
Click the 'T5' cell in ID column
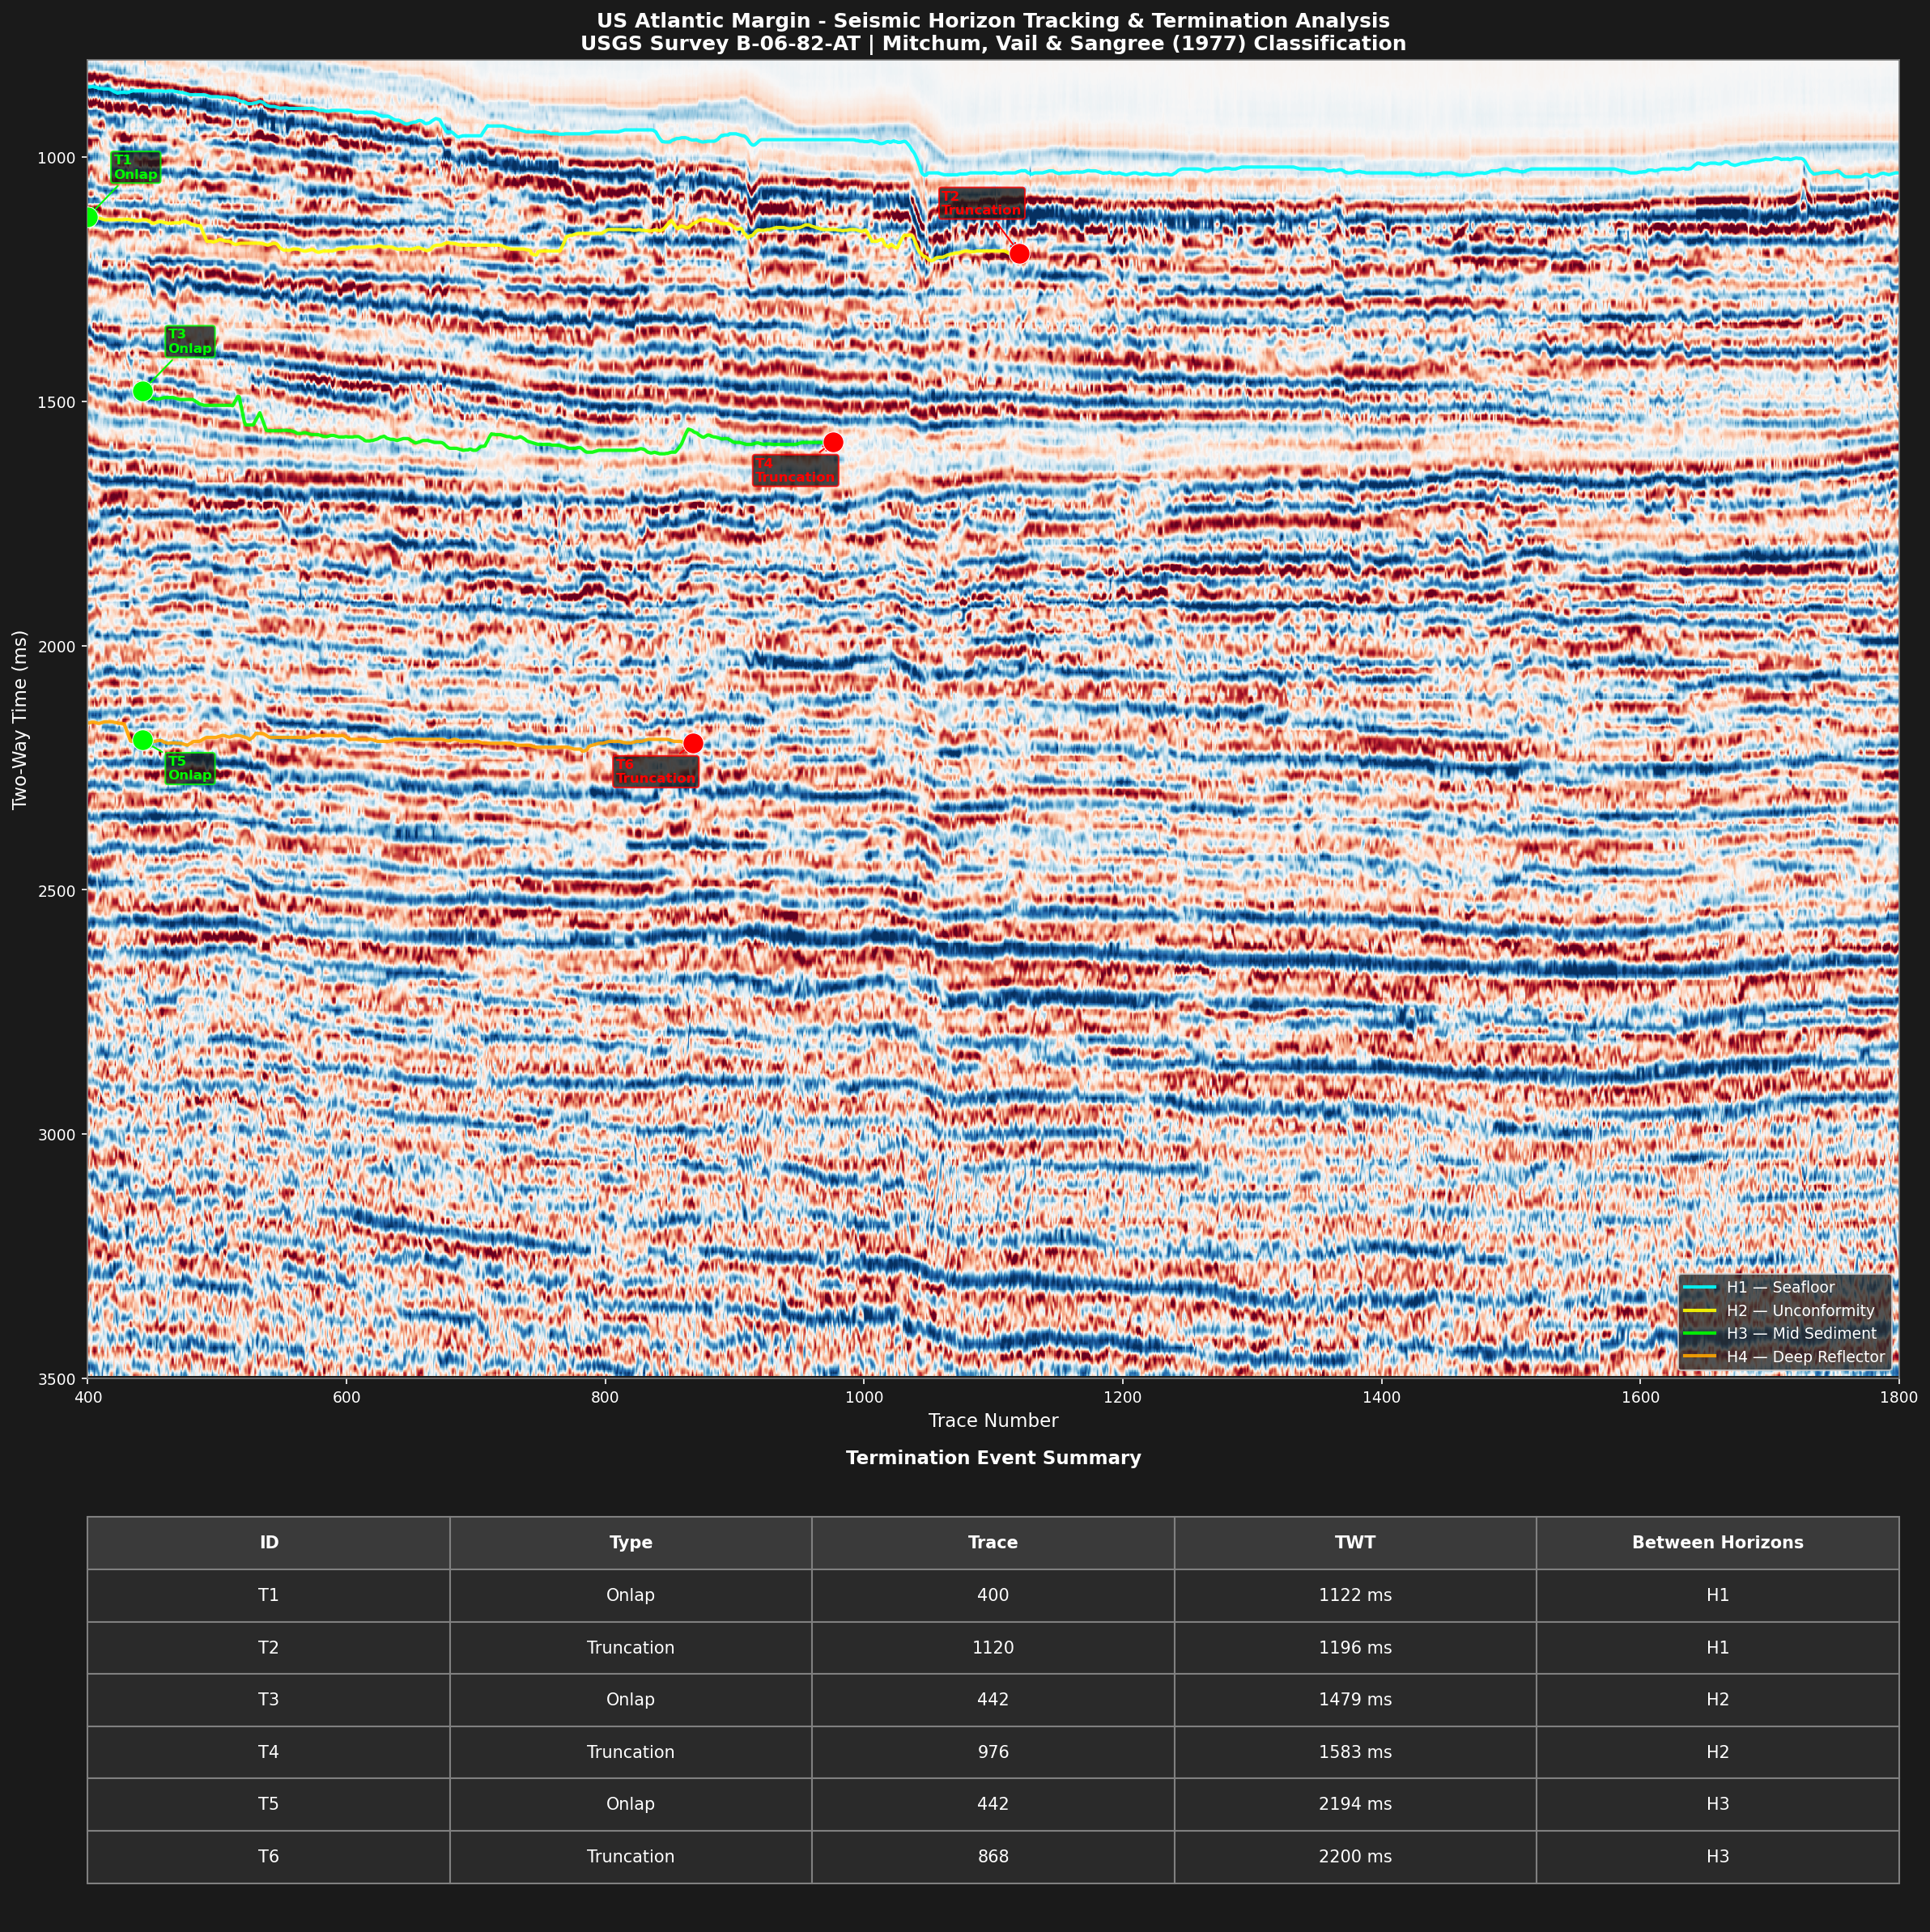(269, 1804)
